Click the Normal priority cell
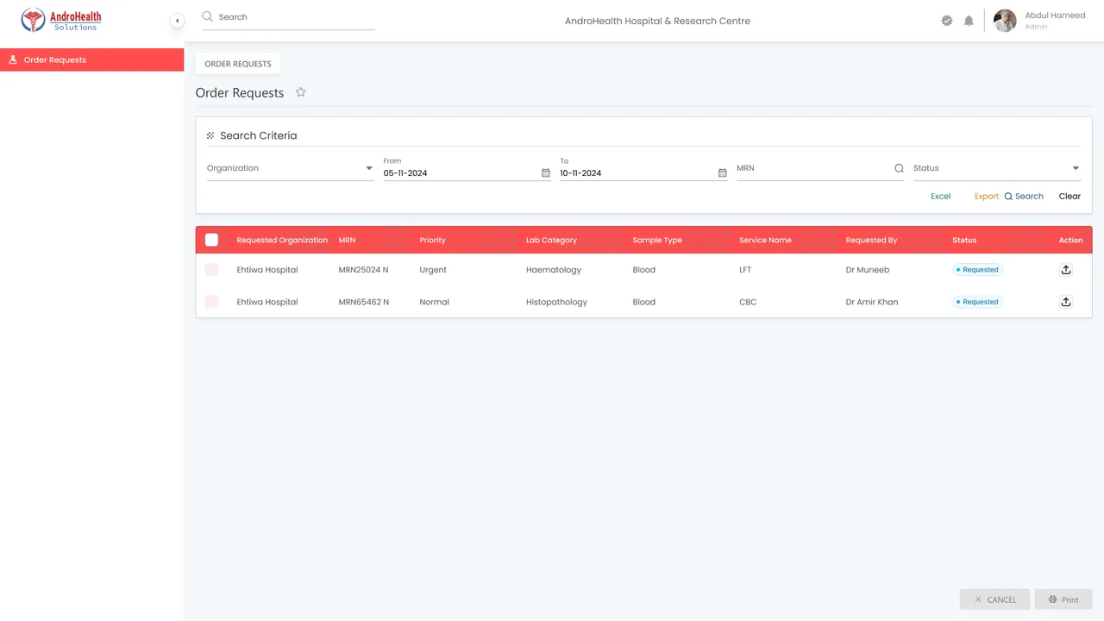The width and height of the screenshot is (1104, 621). pos(434,302)
